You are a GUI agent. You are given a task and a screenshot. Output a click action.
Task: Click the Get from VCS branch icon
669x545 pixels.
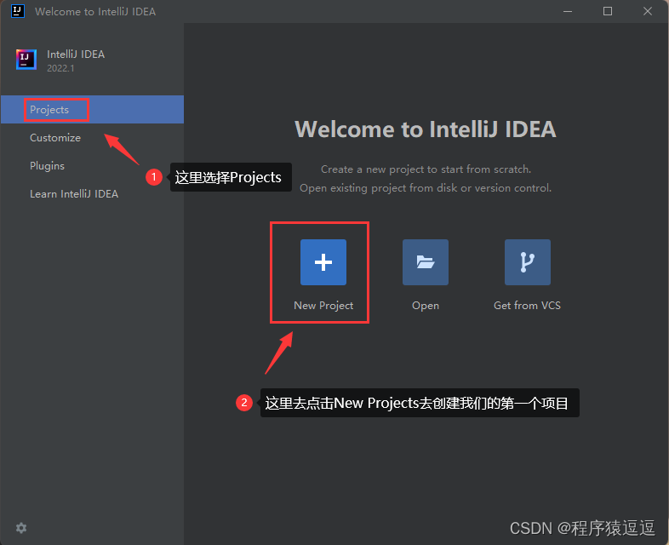pos(528,262)
